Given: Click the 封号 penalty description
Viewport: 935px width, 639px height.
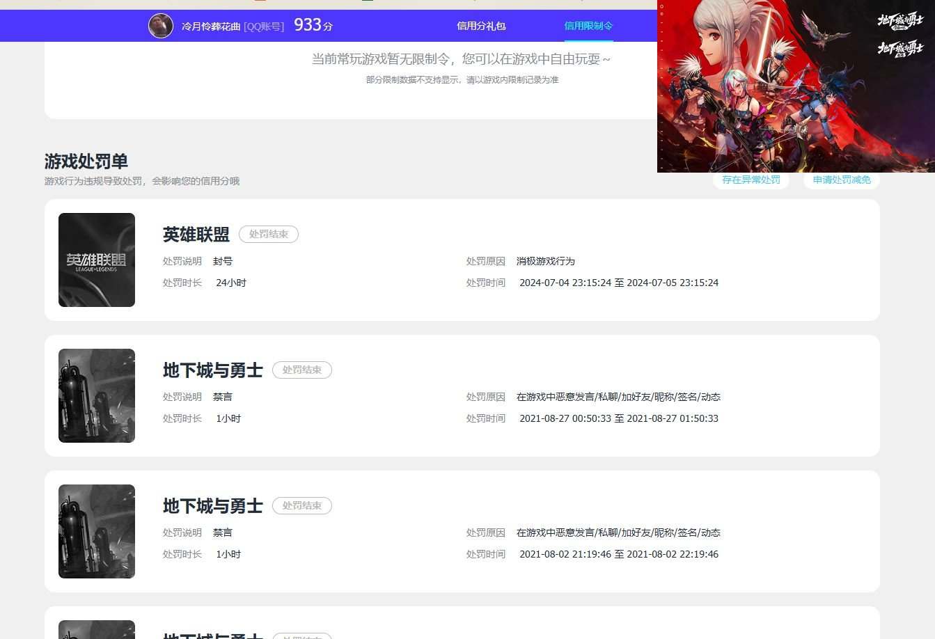Looking at the screenshot, I should [223, 261].
